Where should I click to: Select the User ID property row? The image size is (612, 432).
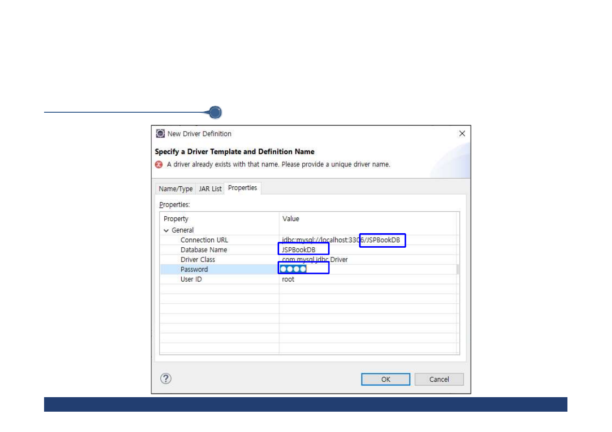(x=191, y=279)
